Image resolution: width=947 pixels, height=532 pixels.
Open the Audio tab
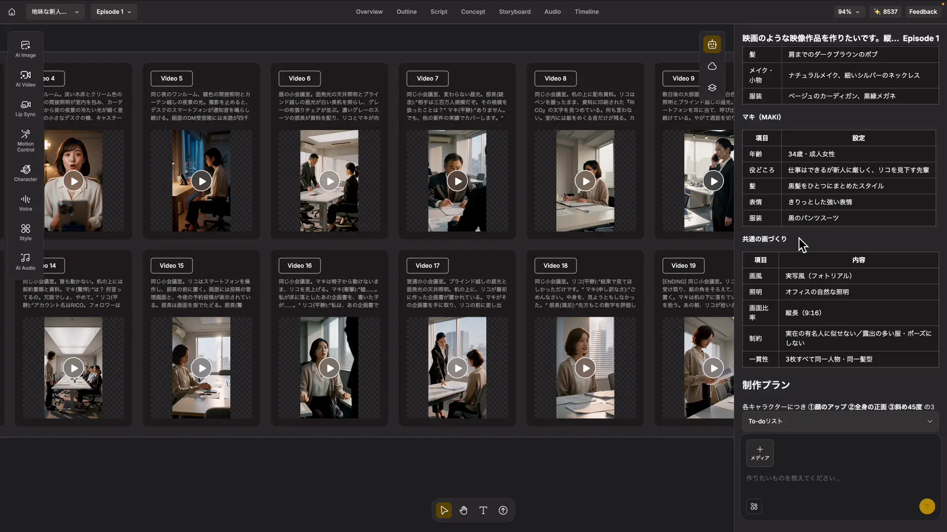coord(552,12)
